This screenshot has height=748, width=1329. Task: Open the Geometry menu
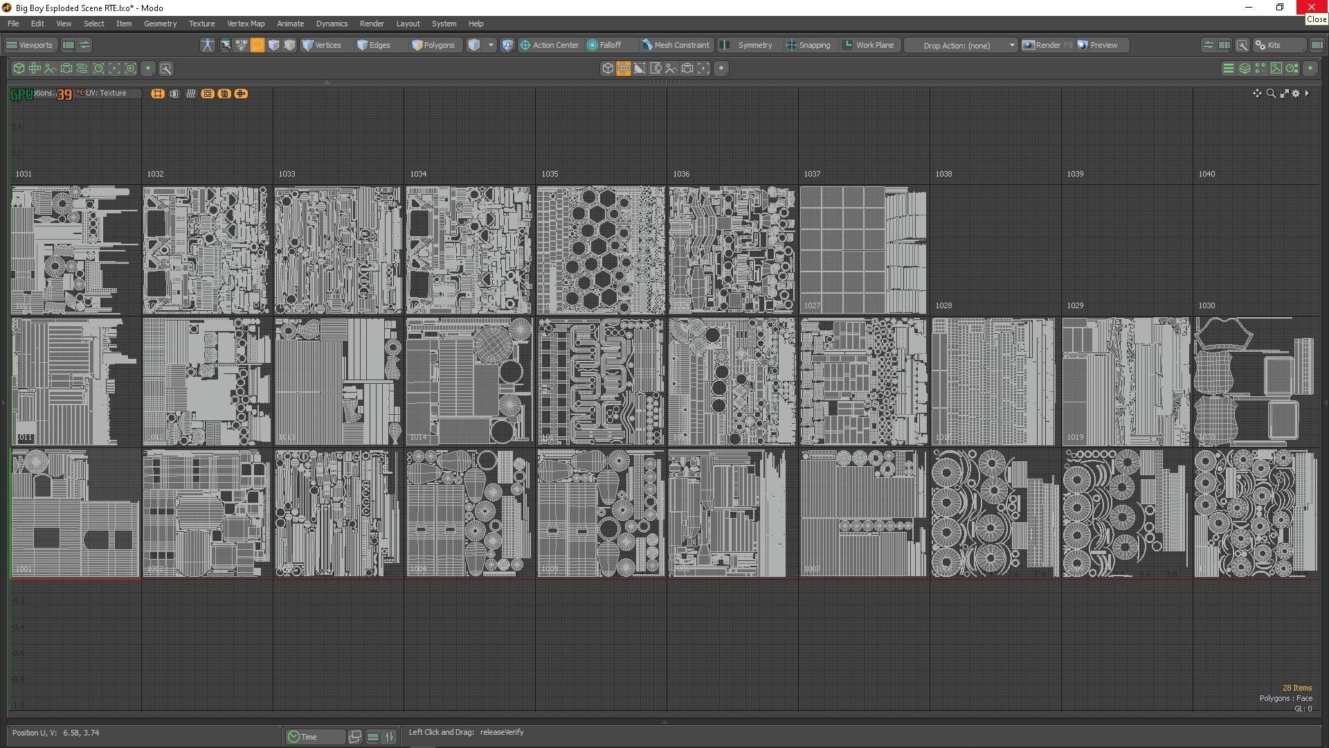[160, 24]
